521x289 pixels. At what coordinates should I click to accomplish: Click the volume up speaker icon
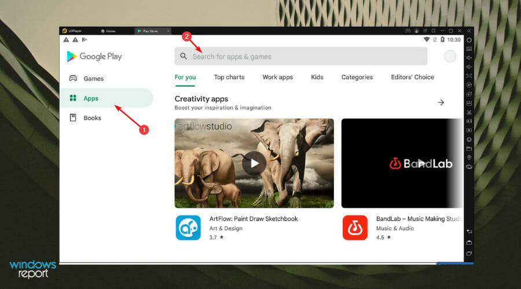(x=469, y=58)
